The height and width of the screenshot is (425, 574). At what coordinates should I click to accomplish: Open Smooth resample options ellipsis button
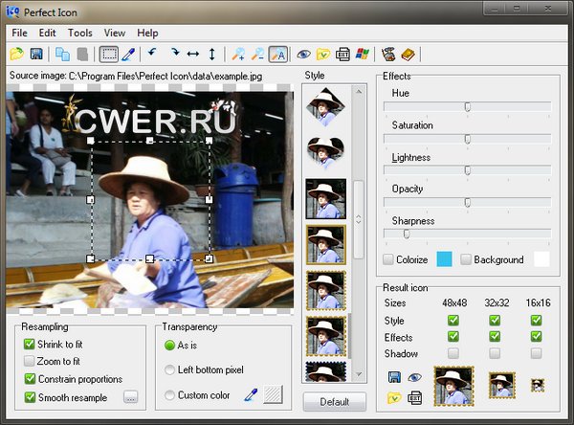(131, 396)
